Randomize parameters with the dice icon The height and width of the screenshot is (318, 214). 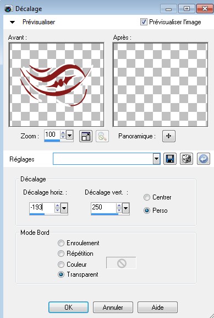coord(186,158)
